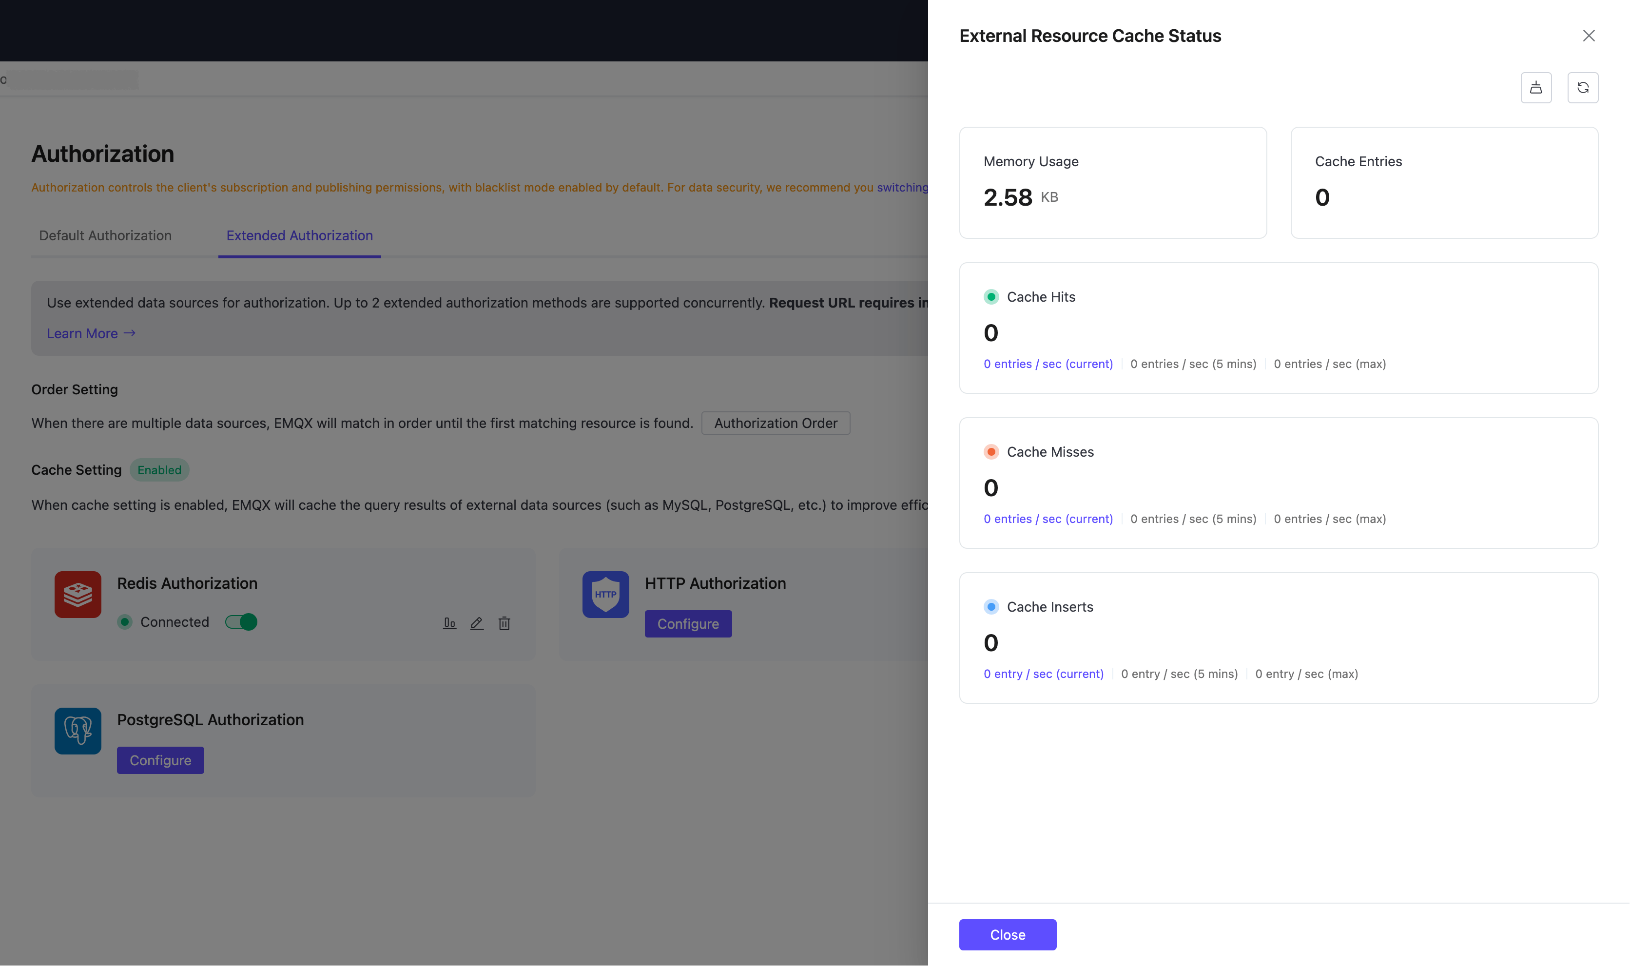Click the PostgreSQL elephant logo icon
Viewport: 1630px width, 966px height.
pyautogui.click(x=78, y=731)
